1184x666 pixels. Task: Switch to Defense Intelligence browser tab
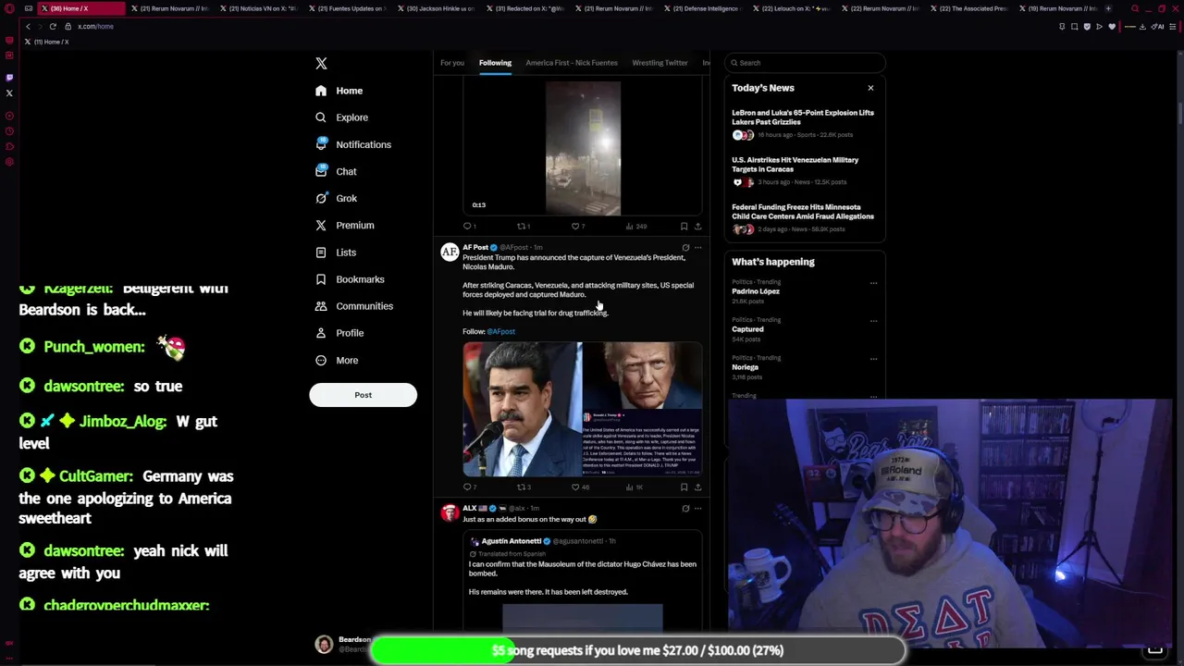click(705, 8)
